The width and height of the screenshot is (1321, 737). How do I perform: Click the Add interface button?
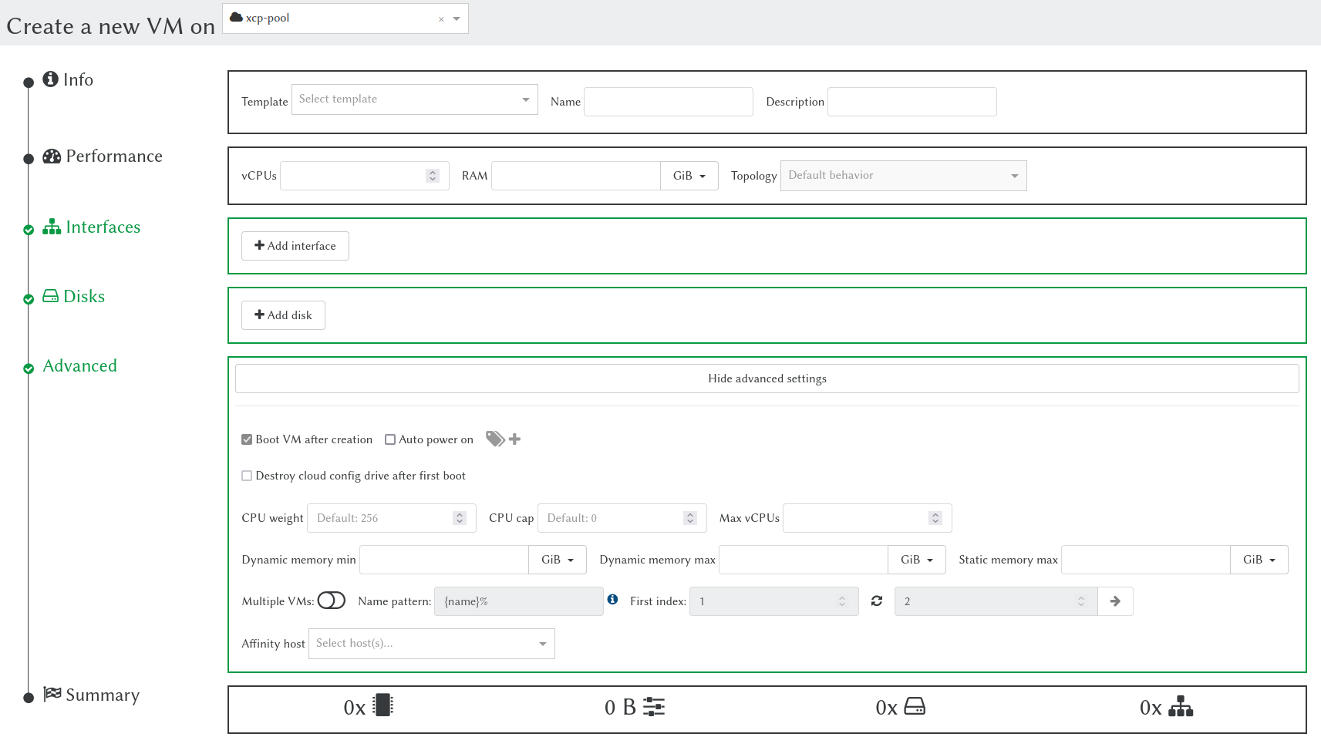295,246
